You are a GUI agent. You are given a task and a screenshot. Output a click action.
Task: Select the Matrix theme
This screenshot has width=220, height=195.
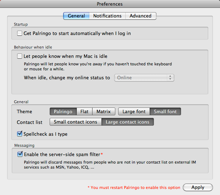point(104,112)
